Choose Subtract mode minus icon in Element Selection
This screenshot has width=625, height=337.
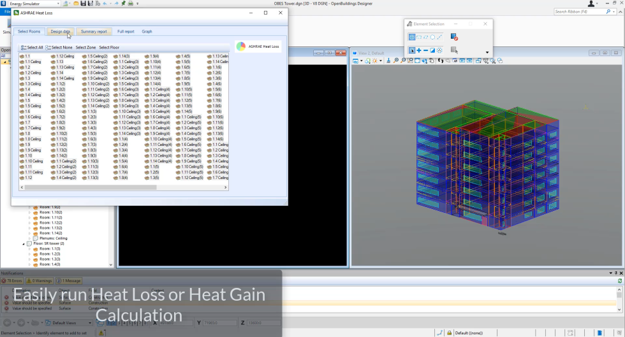coord(426,50)
